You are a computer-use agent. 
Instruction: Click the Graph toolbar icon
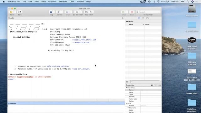(67, 12)
